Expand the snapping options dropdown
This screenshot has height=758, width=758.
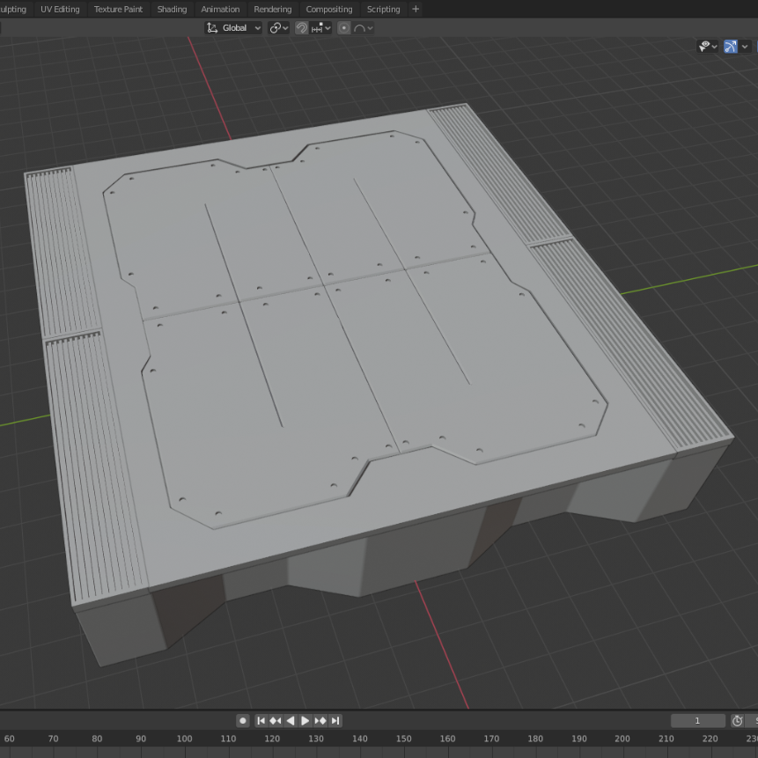327,27
